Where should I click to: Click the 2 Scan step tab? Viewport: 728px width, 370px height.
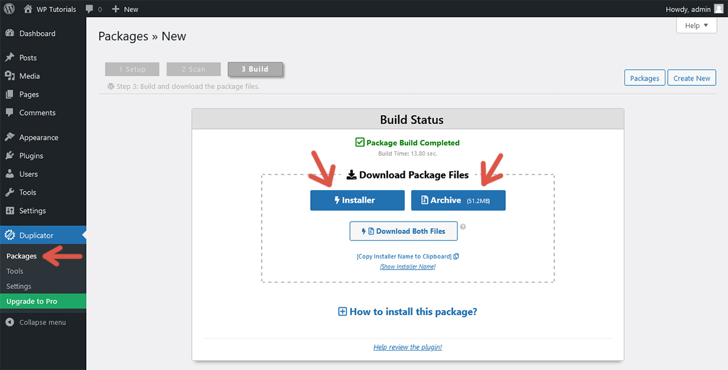tap(194, 69)
